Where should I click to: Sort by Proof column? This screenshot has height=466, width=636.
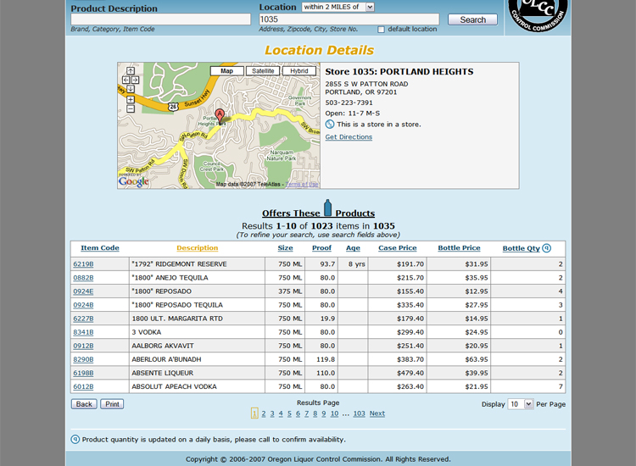coord(321,248)
